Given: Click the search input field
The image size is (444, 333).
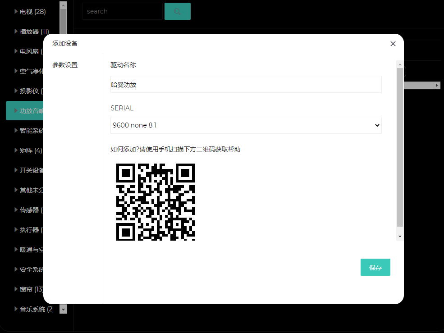Looking at the screenshot, I should point(122,11).
